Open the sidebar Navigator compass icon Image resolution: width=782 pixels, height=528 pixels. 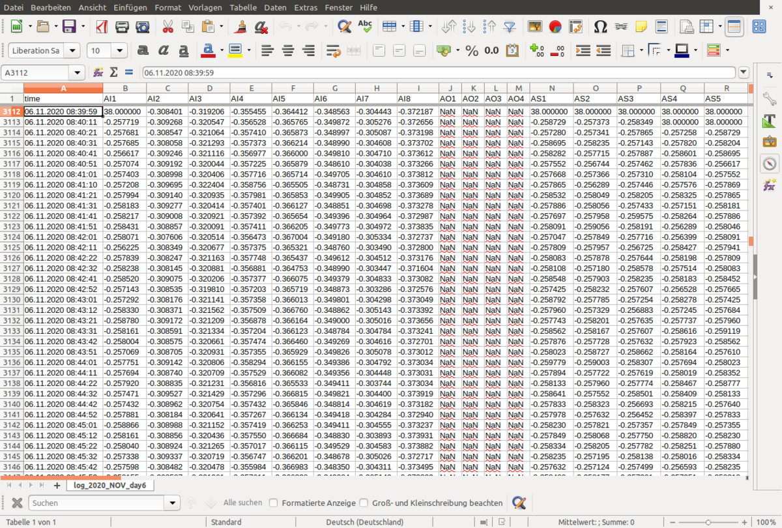pyautogui.click(x=770, y=163)
